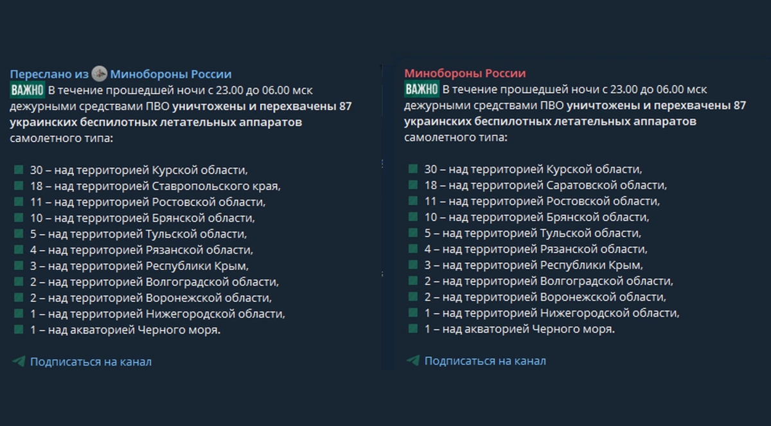The image size is (771, 426).
Task: Select the line "18 – над территорией Саратовской области"
Action: (x=545, y=185)
